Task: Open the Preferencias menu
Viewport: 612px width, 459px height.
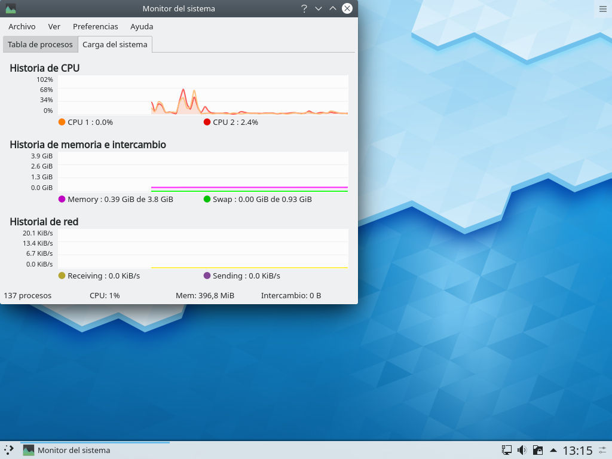Action: [x=96, y=26]
